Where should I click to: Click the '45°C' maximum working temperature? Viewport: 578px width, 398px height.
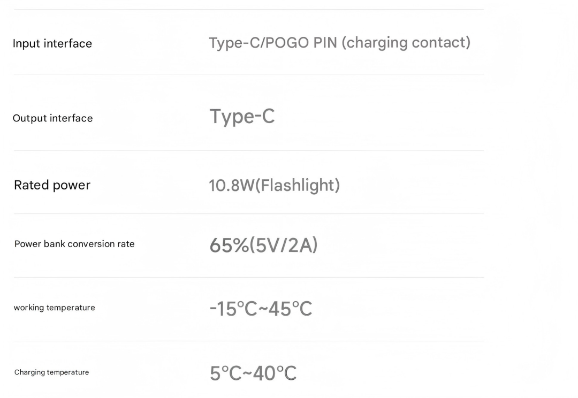pos(290,309)
